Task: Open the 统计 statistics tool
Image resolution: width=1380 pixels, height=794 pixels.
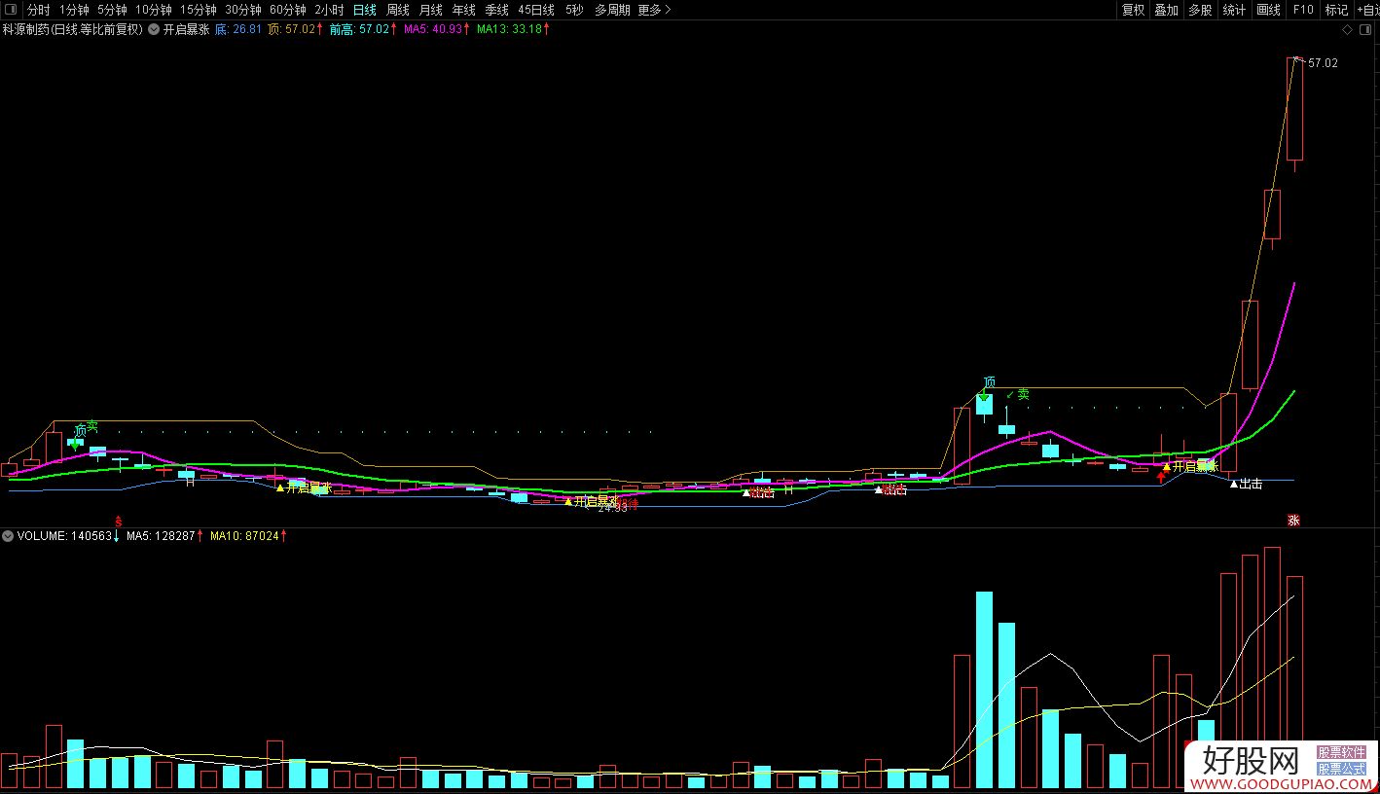Action: tap(1234, 10)
